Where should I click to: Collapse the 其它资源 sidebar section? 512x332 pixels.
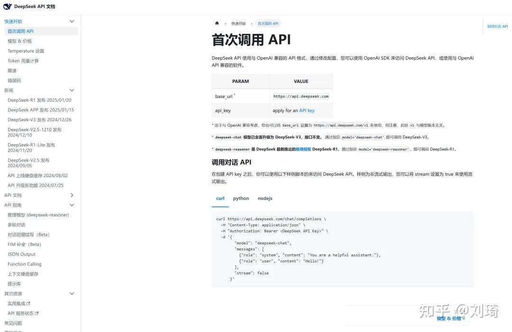click(72, 293)
